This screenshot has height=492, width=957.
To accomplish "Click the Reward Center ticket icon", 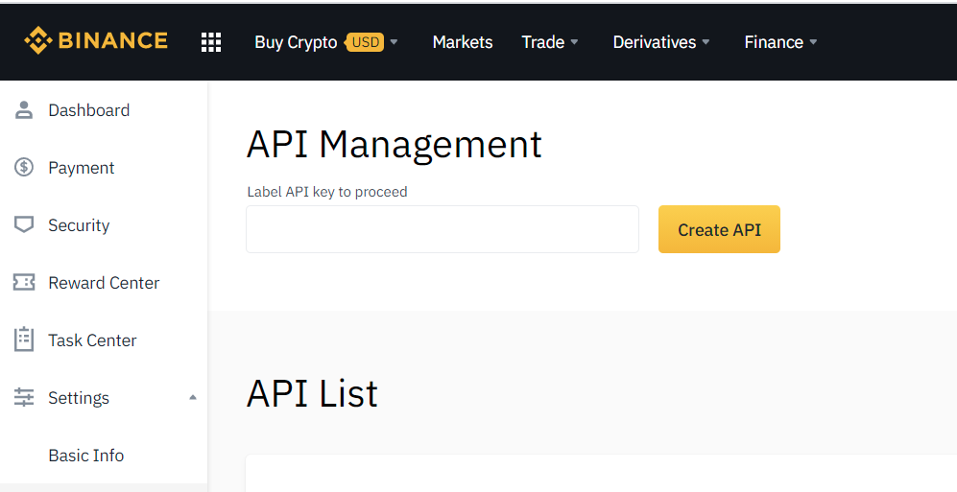I will pyautogui.click(x=24, y=283).
